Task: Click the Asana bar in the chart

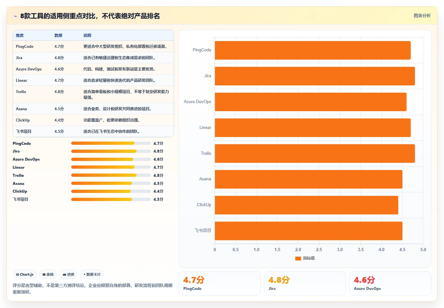Action: tap(308, 179)
